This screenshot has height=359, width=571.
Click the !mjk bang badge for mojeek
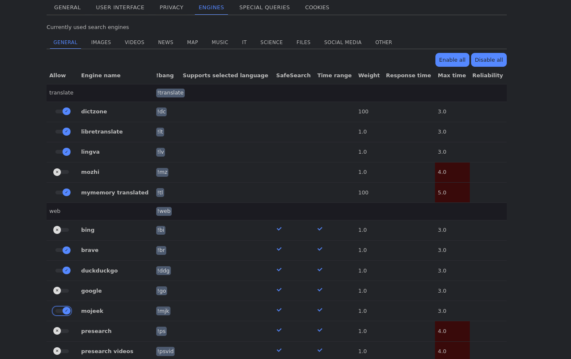click(x=163, y=311)
